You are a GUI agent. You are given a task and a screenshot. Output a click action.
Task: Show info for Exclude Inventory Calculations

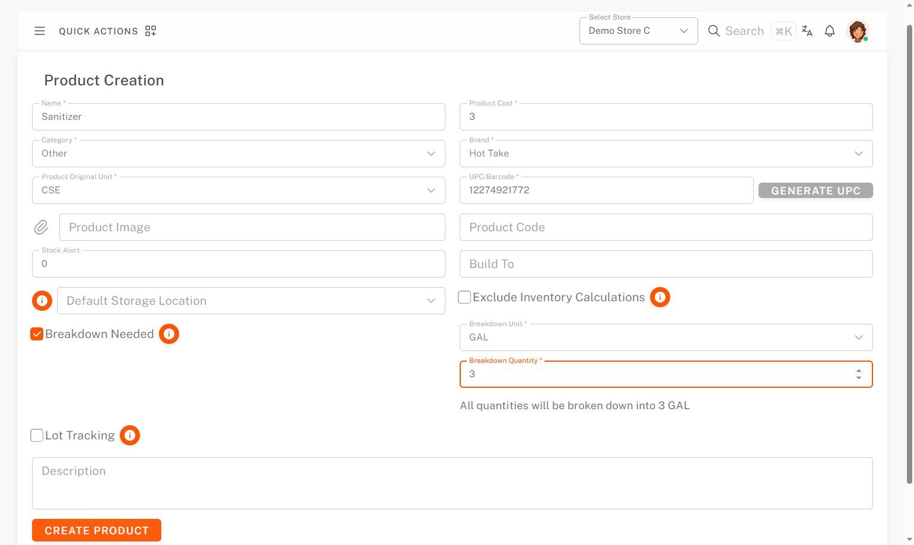(660, 297)
